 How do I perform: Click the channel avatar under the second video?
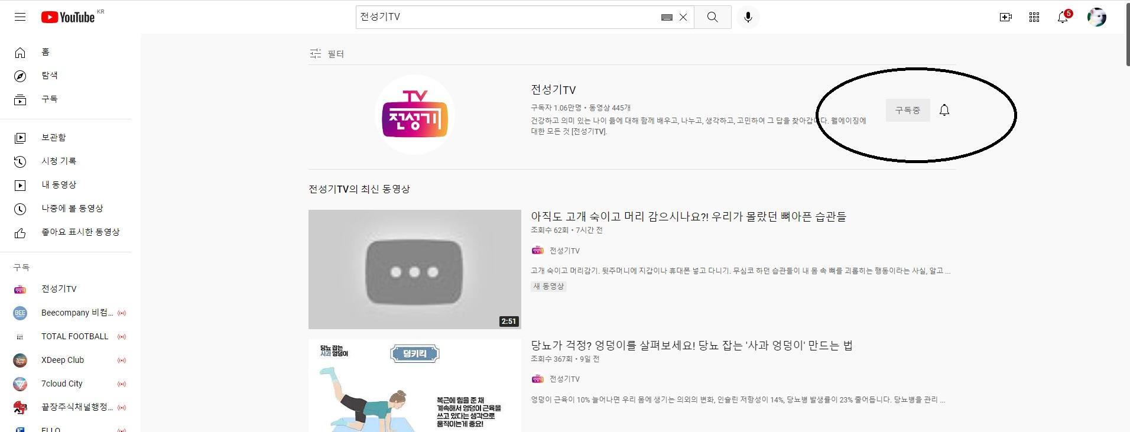click(537, 379)
